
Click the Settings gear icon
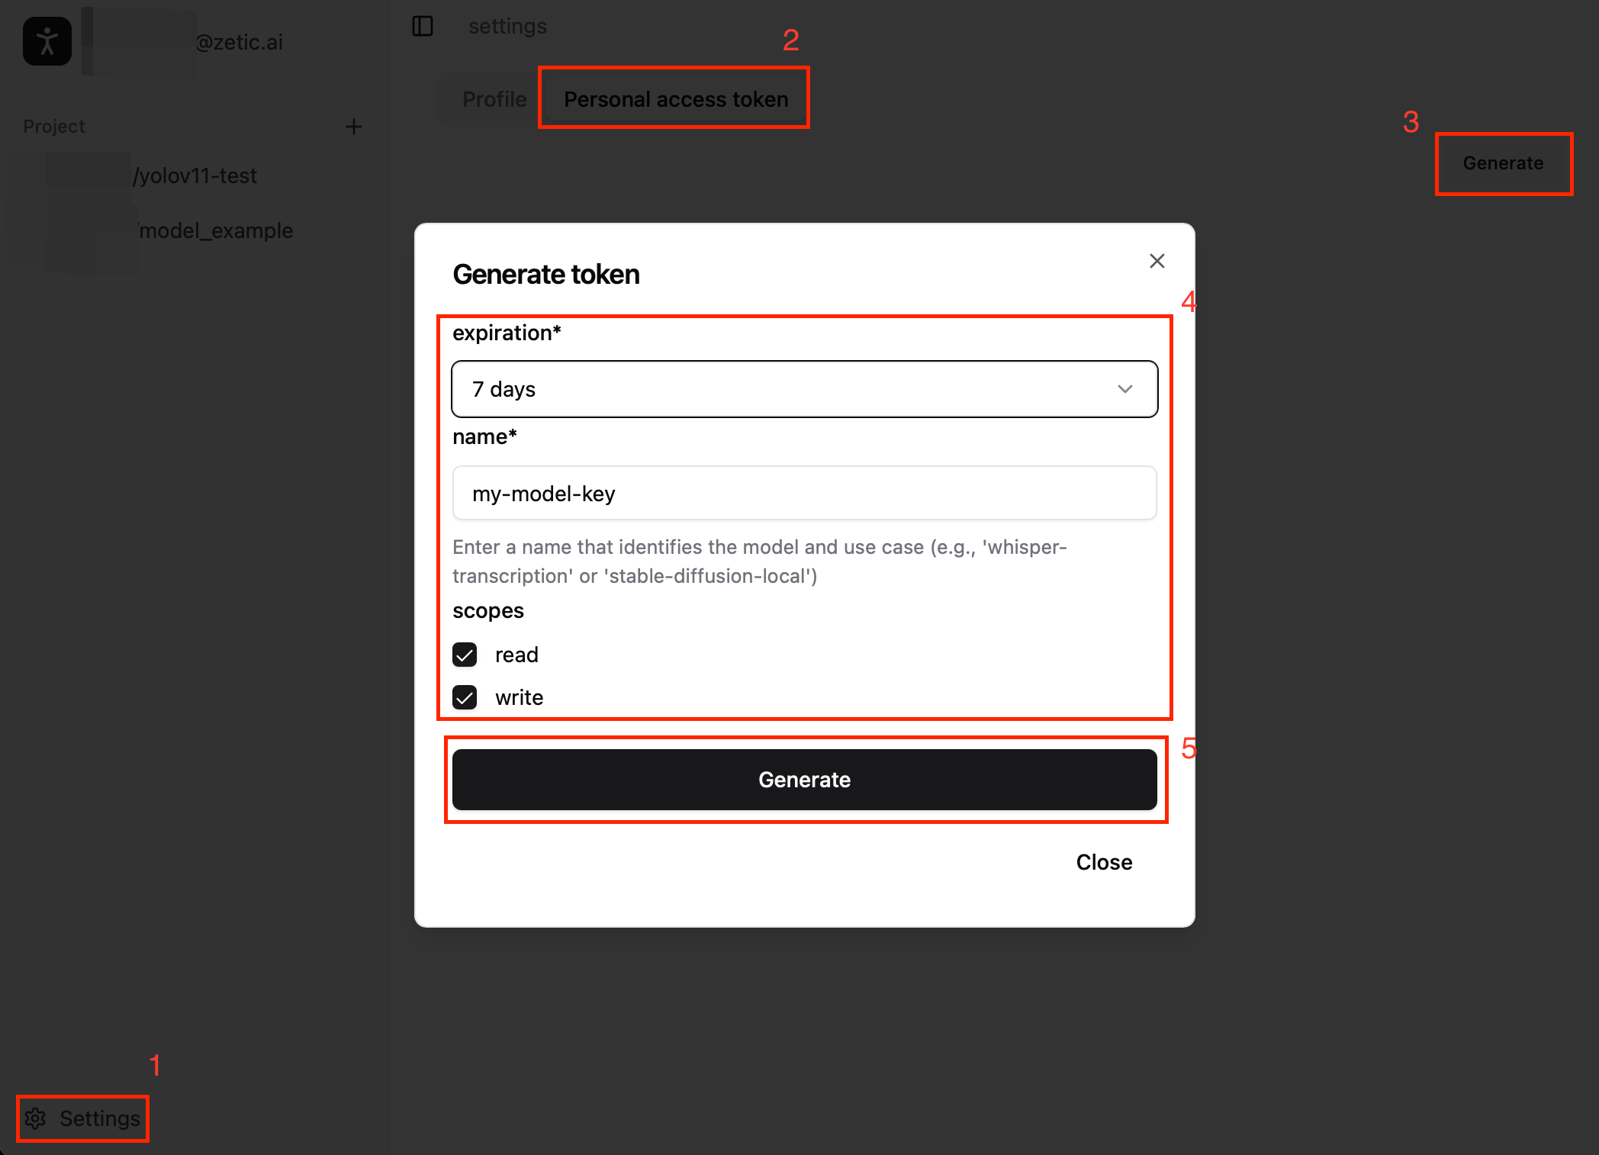36,1118
